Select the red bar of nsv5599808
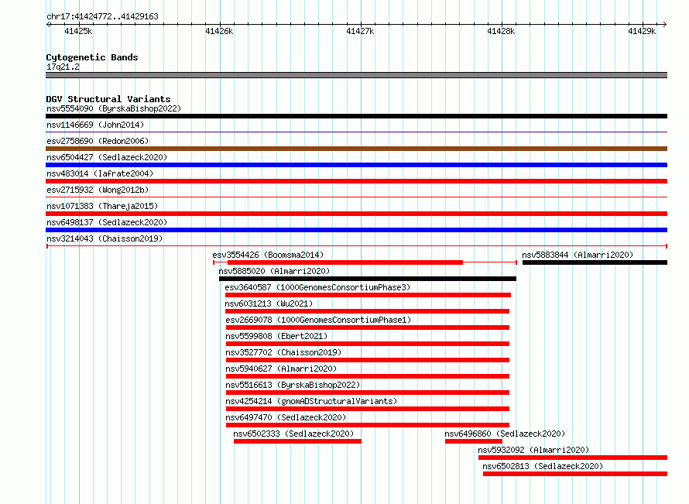Screen dimensions: 689x504 click(368, 344)
